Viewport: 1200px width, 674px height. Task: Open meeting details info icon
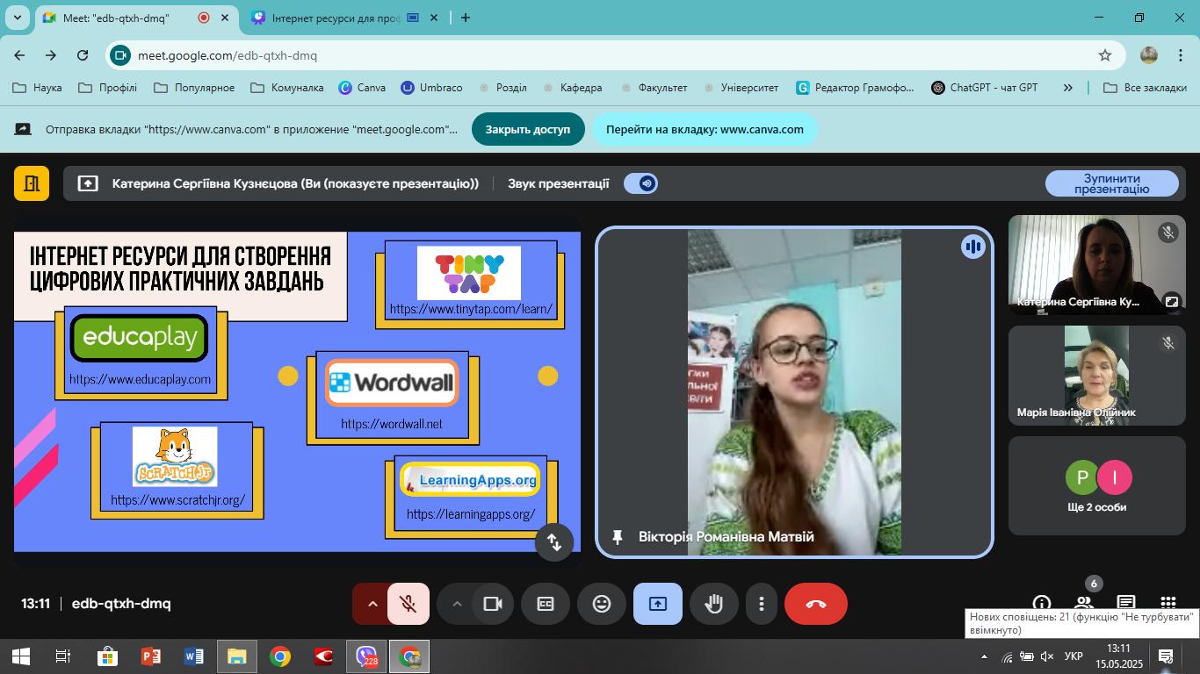[1042, 604]
